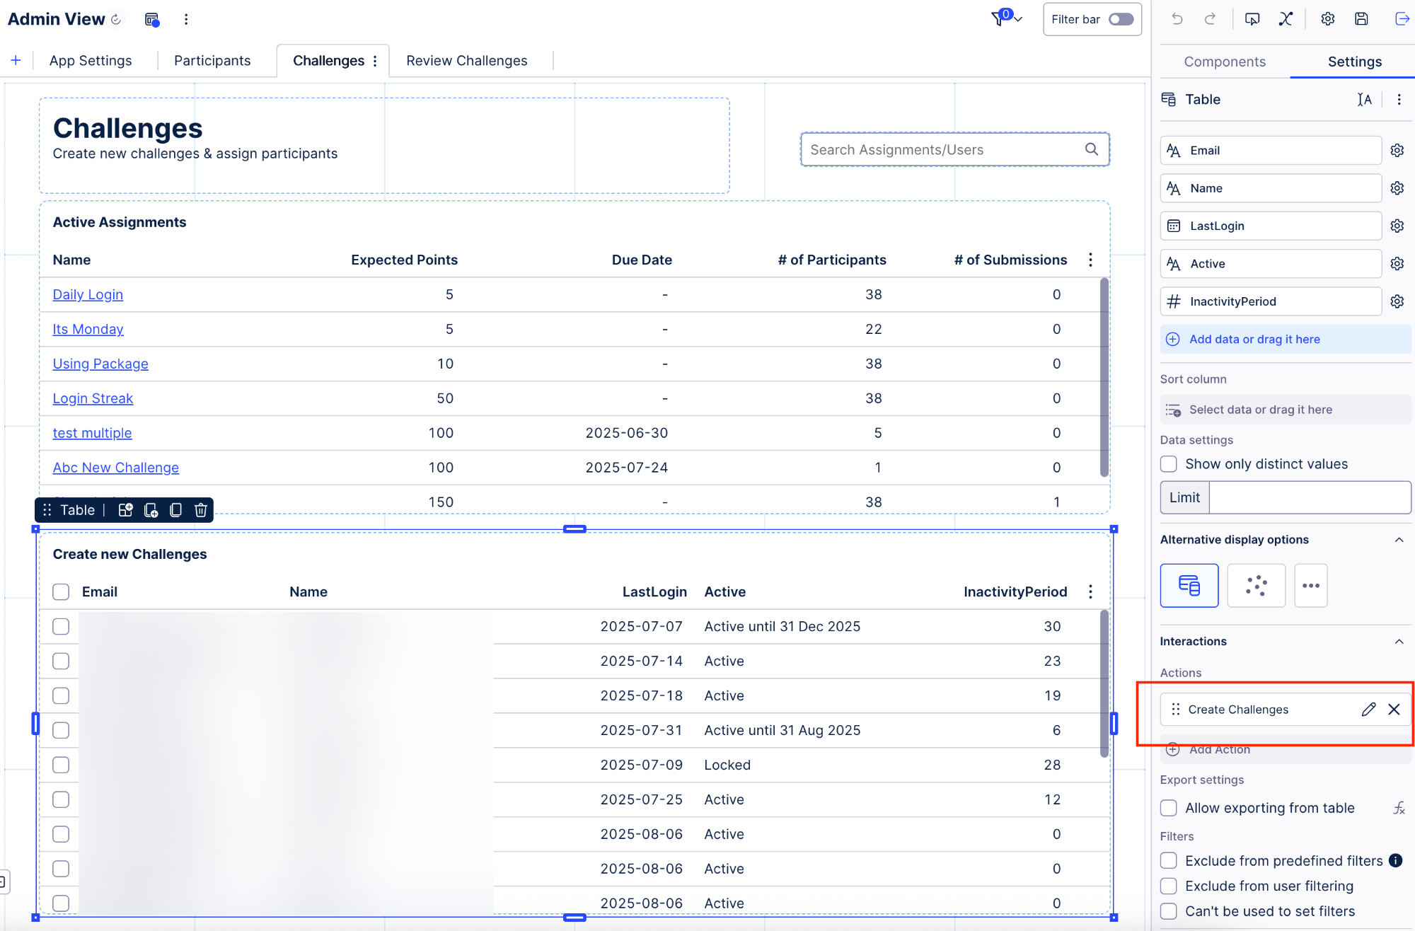Open settings gear for the Active column
Screen dimensions: 1415x931
[1397, 264]
